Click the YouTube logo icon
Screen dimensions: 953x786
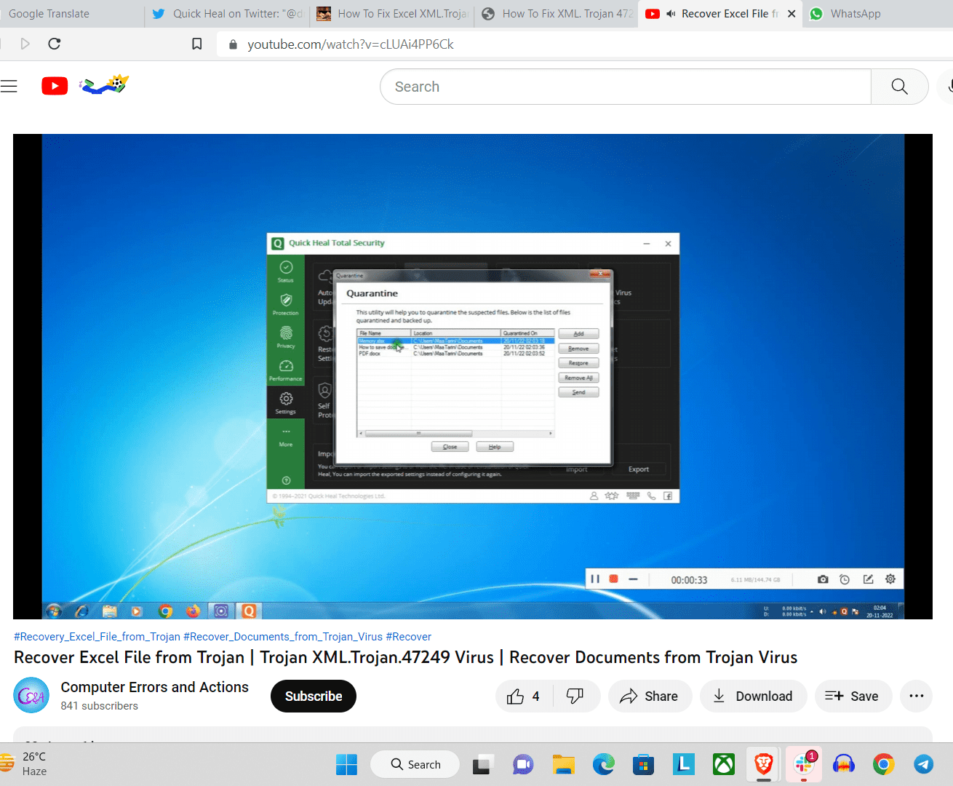55,86
